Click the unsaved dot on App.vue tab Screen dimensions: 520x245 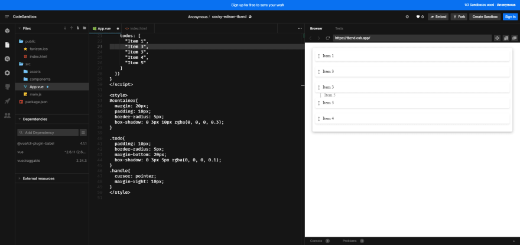tap(118, 28)
